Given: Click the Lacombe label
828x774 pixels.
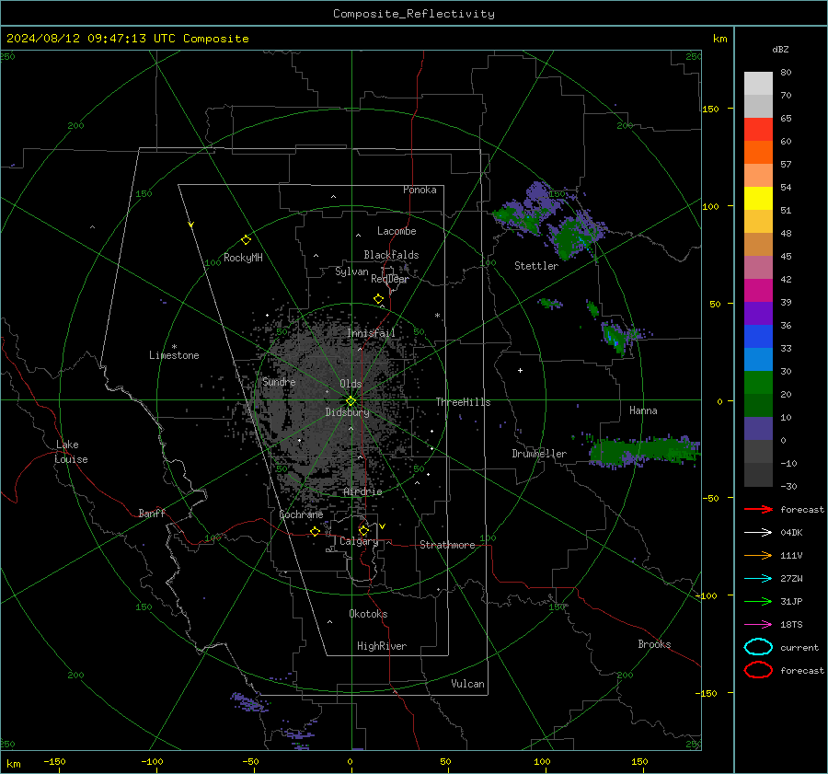Looking at the screenshot, I should [397, 231].
